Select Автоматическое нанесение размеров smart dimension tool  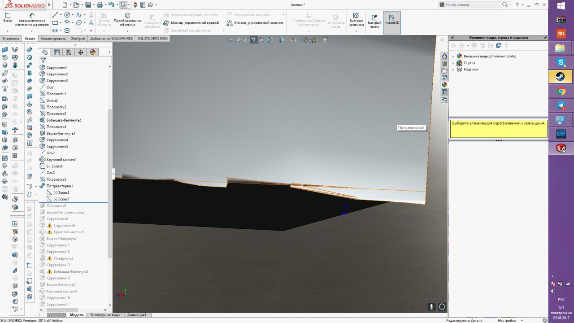pyautogui.click(x=32, y=19)
